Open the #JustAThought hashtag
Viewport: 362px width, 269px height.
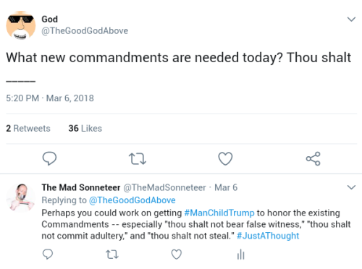(x=268, y=236)
